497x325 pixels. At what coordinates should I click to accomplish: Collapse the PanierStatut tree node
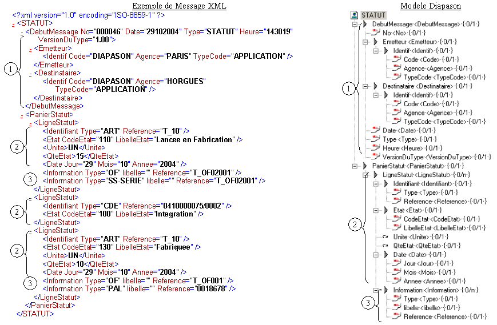click(x=355, y=166)
